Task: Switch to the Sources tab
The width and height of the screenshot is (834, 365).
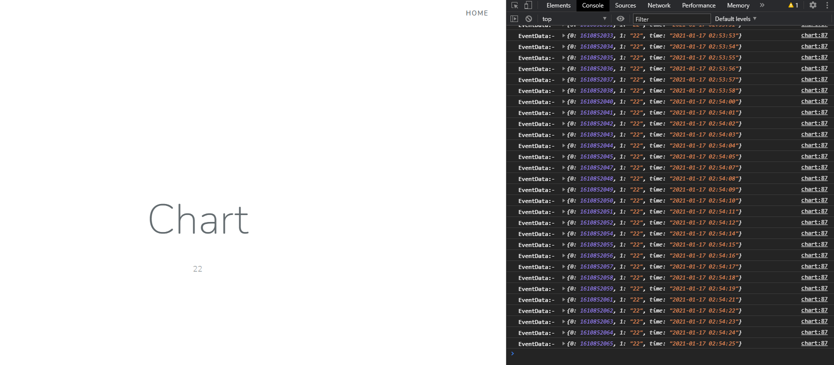Action: click(625, 5)
